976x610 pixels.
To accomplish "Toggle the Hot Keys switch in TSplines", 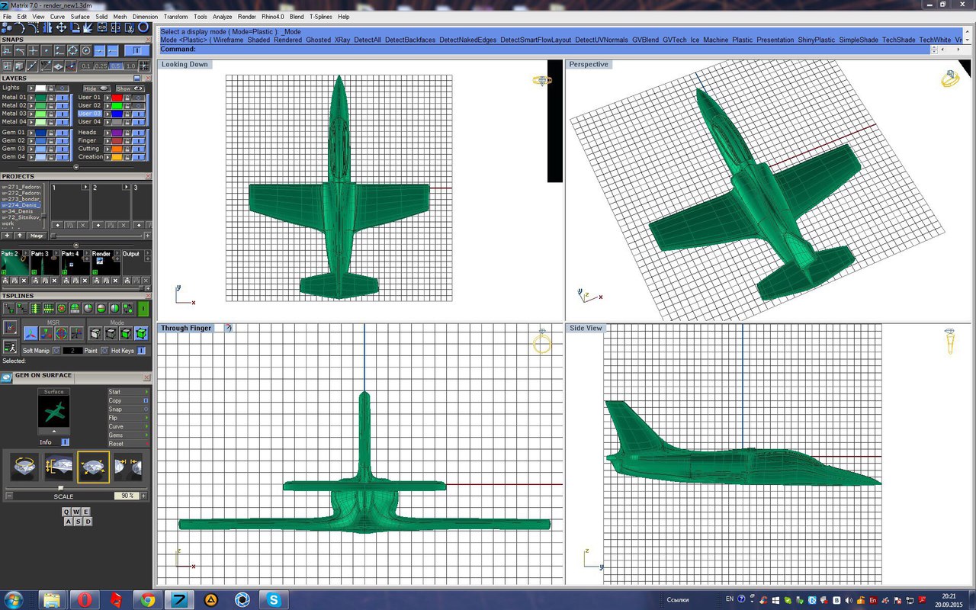I will (142, 351).
